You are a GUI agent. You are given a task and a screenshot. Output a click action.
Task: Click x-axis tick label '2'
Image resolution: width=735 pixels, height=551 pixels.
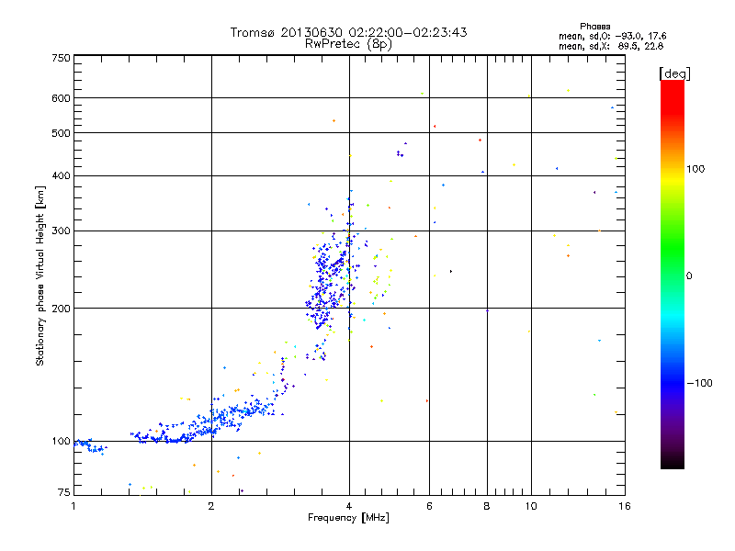pyautogui.click(x=211, y=506)
